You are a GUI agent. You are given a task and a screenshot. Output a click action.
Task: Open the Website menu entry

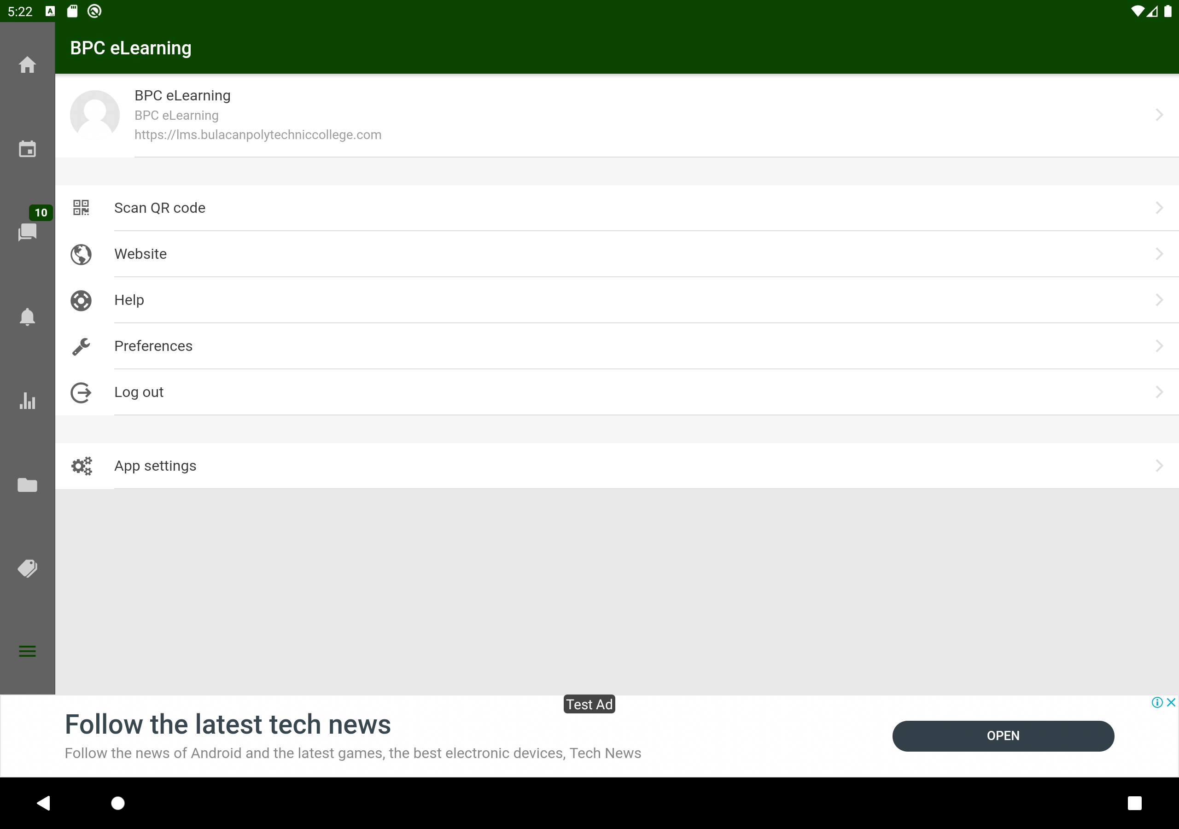coord(140,254)
